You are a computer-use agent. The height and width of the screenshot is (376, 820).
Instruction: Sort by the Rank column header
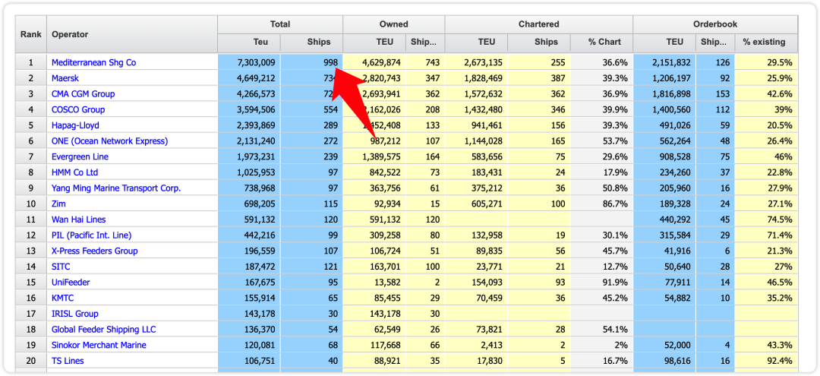pyautogui.click(x=30, y=34)
